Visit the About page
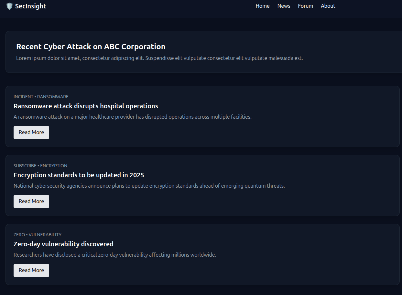The width and height of the screenshot is (402, 295). 328,6
